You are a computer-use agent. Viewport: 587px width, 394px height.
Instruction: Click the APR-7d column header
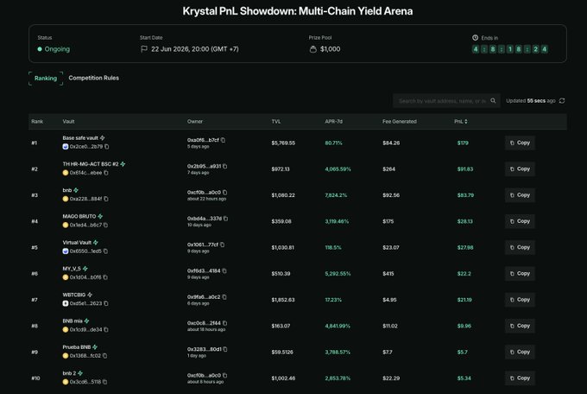333,122
